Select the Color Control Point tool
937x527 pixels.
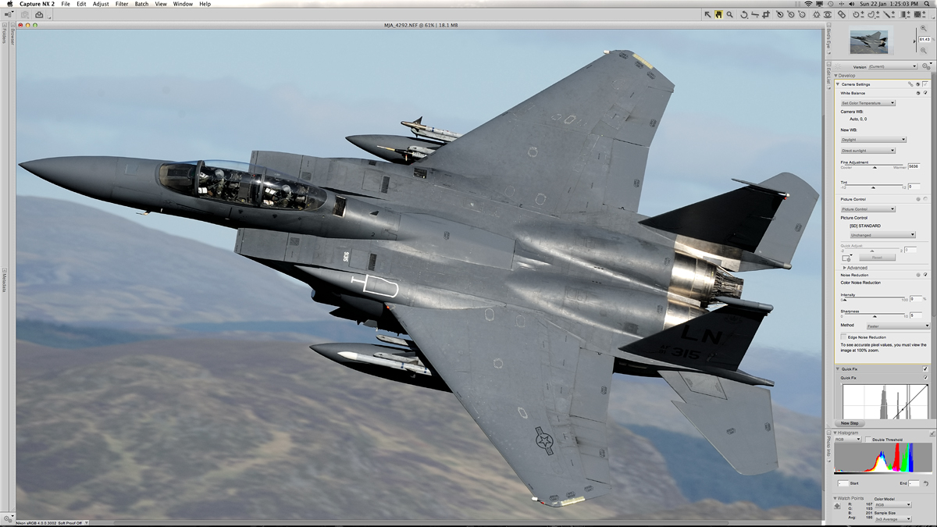(816, 15)
